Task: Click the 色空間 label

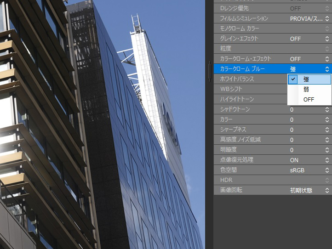Action: [228, 170]
